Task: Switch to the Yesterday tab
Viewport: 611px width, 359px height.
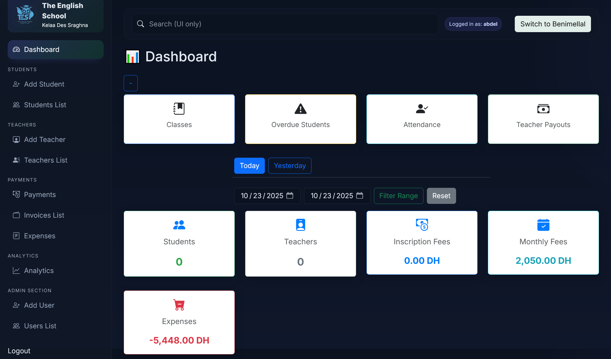Action: click(289, 166)
